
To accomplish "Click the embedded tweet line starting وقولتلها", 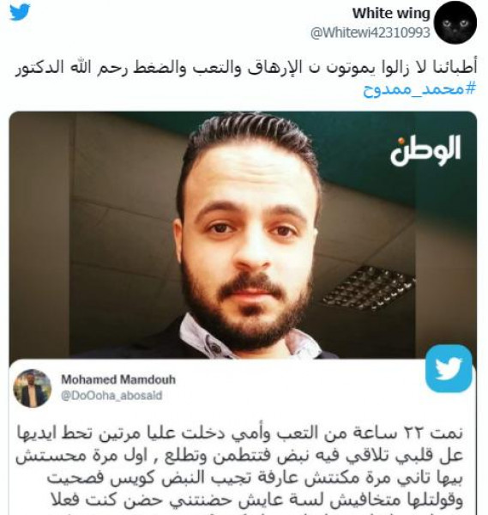I will pos(257,500).
